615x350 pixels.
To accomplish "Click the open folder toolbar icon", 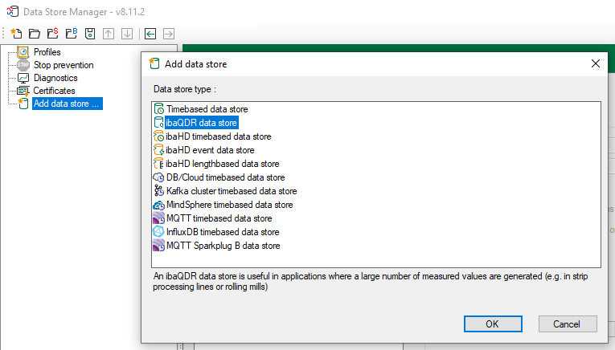I will coord(35,34).
